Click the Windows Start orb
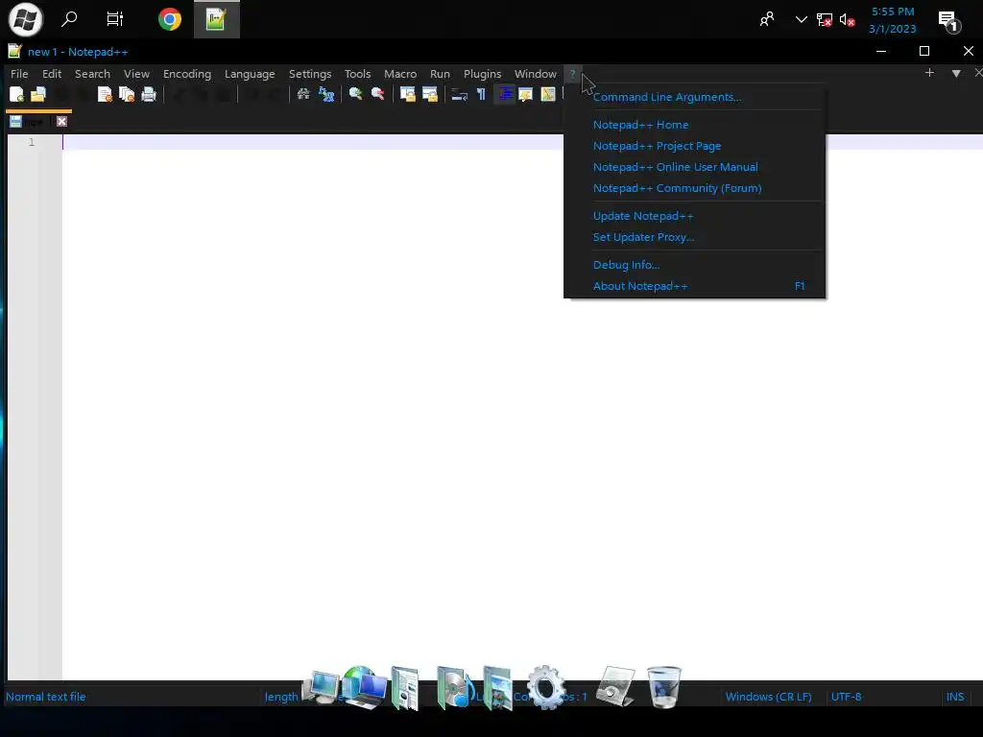Screen dimensions: 983x737 (25, 19)
